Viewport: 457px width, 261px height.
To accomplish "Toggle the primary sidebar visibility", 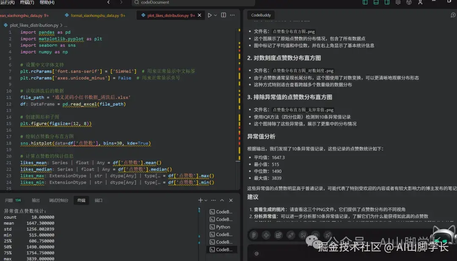I will pos(365,3).
